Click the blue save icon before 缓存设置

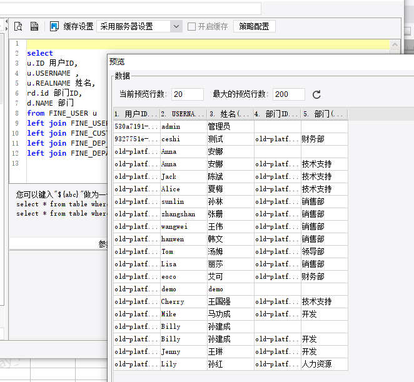pyautogui.click(x=54, y=26)
